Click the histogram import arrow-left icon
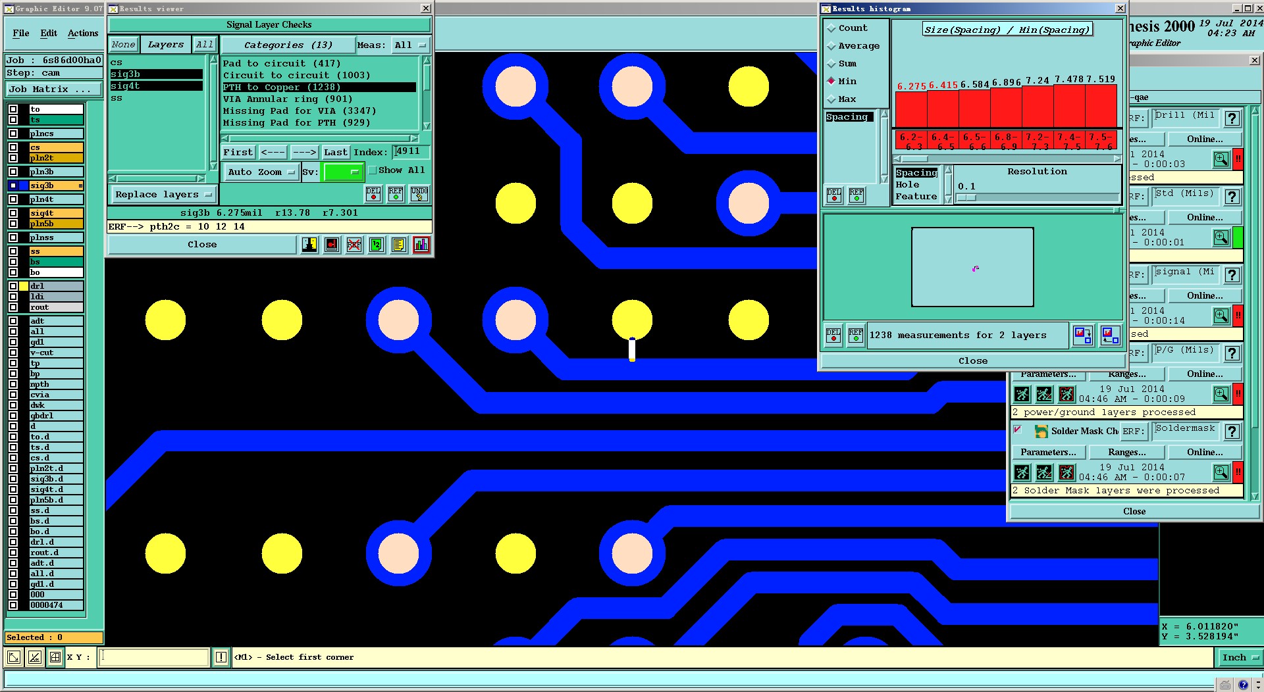1264x692 pixels. tap(1110, 335)
